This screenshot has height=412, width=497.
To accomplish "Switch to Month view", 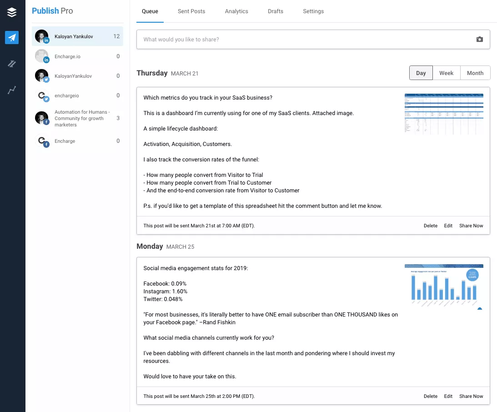I will 475,73.
